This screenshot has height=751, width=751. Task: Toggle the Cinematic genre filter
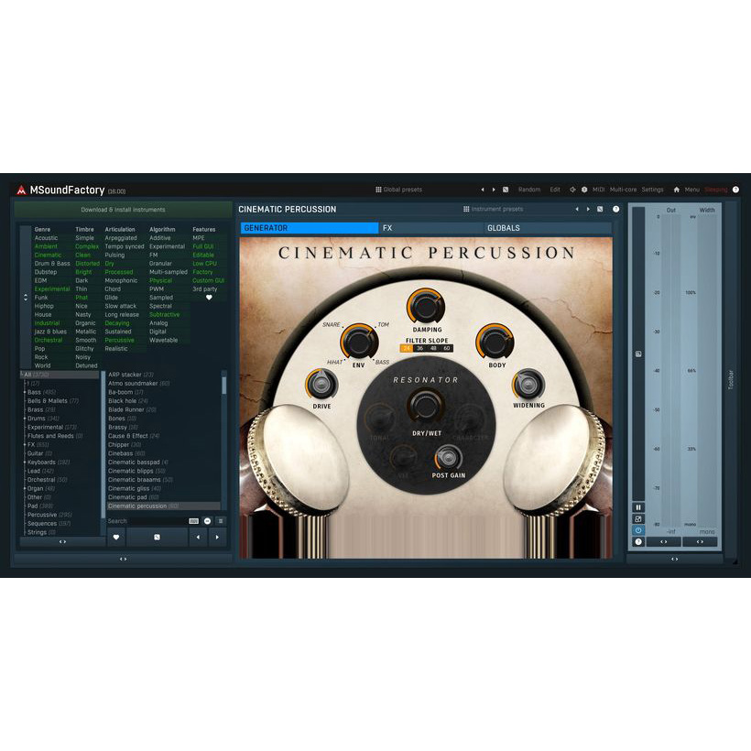(x=48, y=255)
